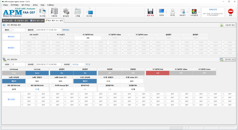Expand the 내보내기 export dropdown arrow
Screen dimensions: 238x130
(187, 12)
